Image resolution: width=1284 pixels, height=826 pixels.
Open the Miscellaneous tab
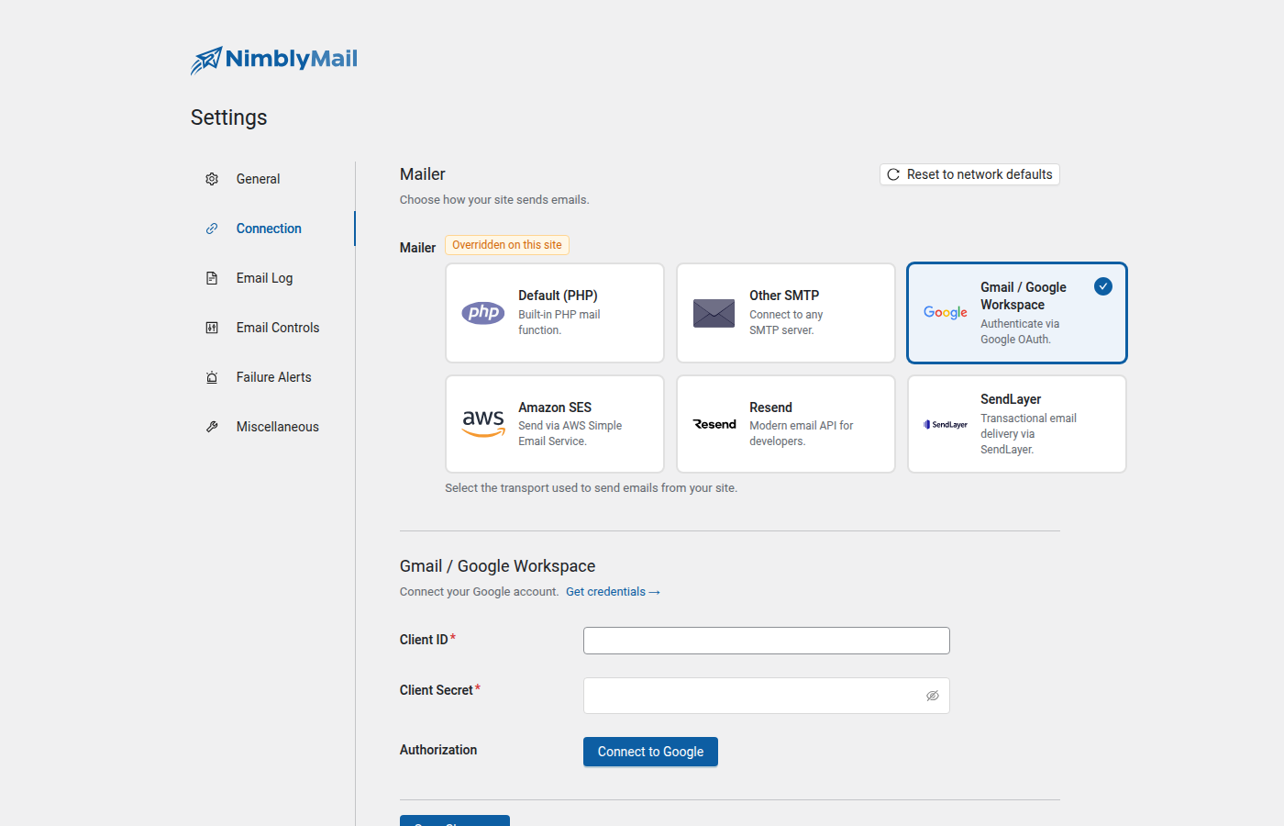[x=272, y=427]
